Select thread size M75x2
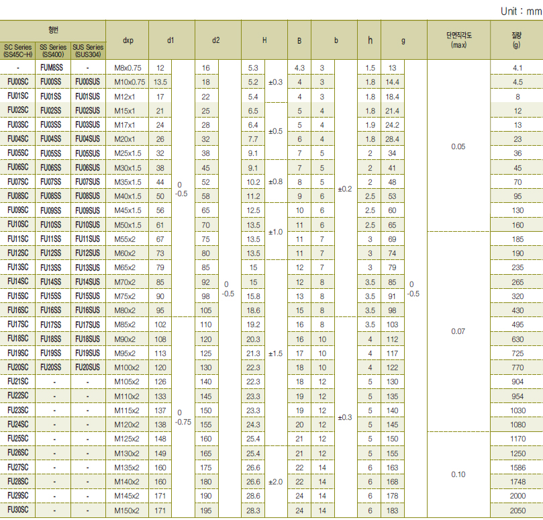This screenshot has height=520, width=543. (x=125, y=296)
